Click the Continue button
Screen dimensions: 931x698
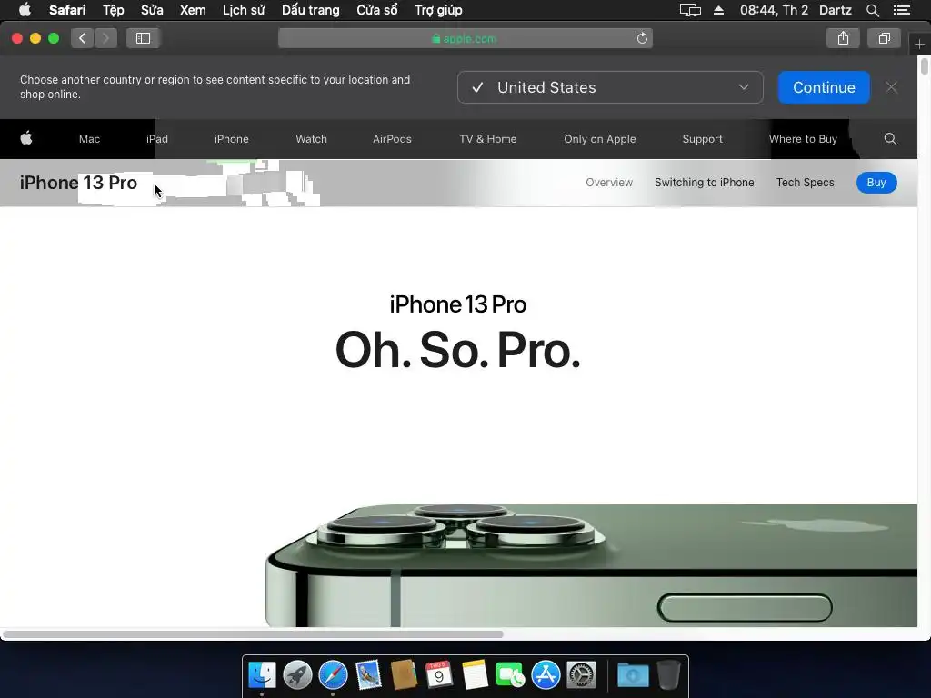click(824, 87)
